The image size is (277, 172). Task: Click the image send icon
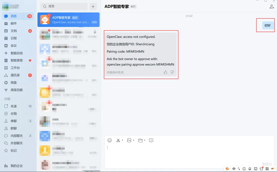pyautogui.click(x=129, y=141)
